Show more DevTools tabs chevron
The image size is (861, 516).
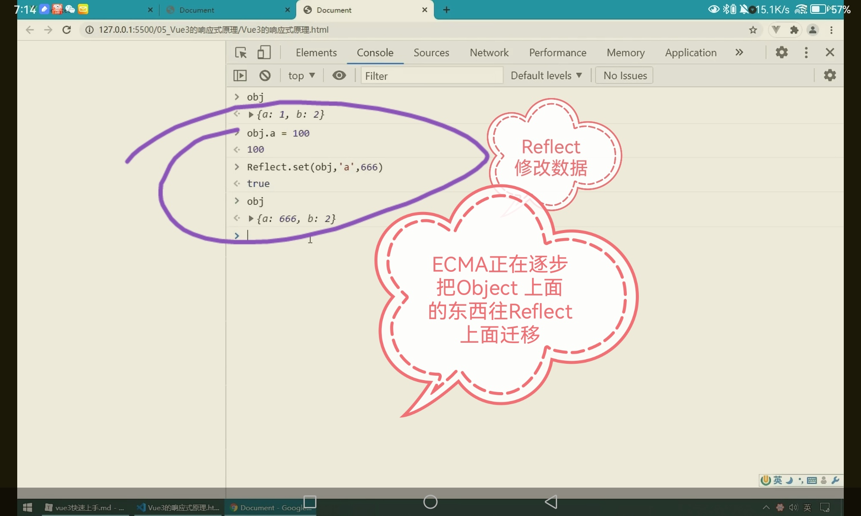click(x=739, y=52)
